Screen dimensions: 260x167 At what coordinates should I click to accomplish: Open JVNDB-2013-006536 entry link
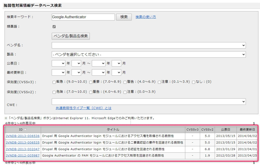click(x=23, y=136)
